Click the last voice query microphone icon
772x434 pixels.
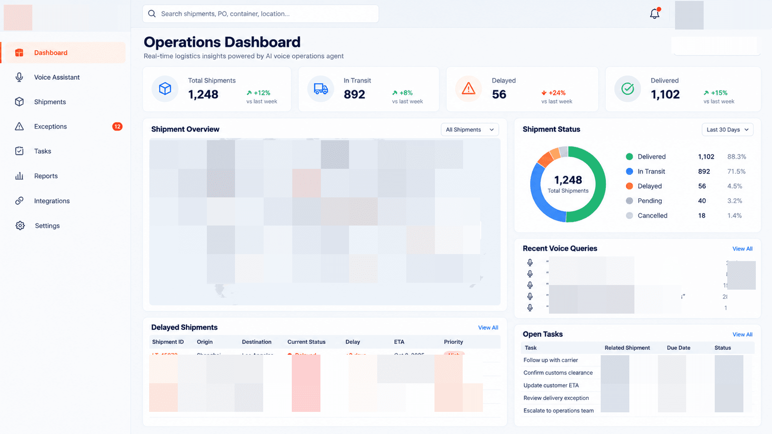tap(530, 308)
